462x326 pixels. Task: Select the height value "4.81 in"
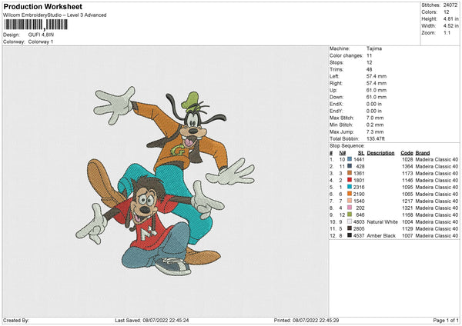pyautogui.click(x=450, y=18)
